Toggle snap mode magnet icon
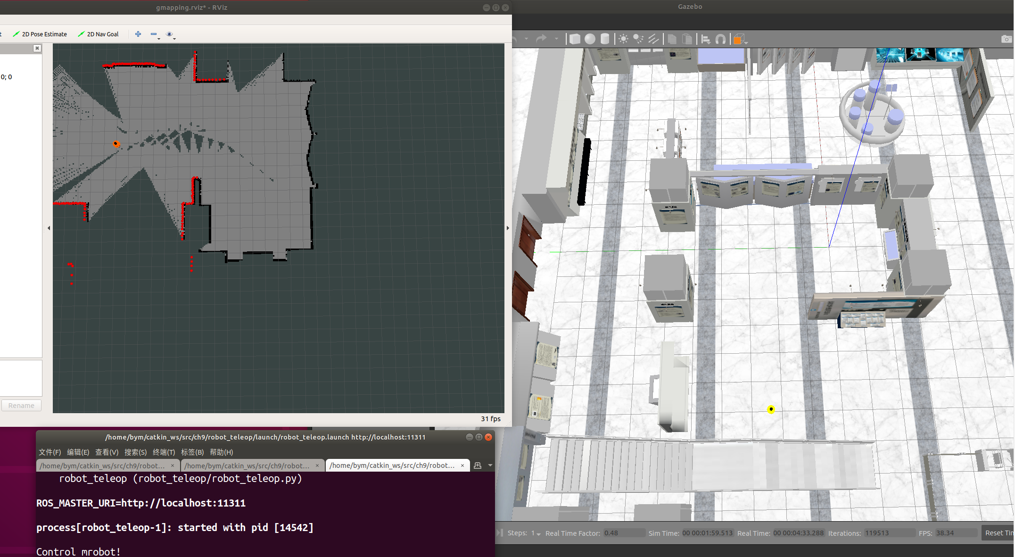The width and height of the screenshot is (1015, 557). point(720,39)
